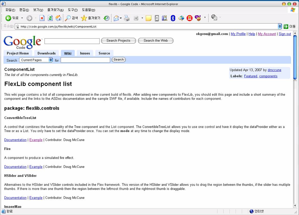Click the blue Bluetooth icon

tap(173, 18)
